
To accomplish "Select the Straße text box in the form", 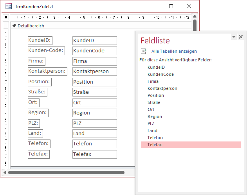I will [x=95, y=92].
